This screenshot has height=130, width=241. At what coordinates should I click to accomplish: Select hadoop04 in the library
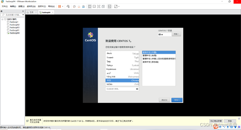click(14, 33)
